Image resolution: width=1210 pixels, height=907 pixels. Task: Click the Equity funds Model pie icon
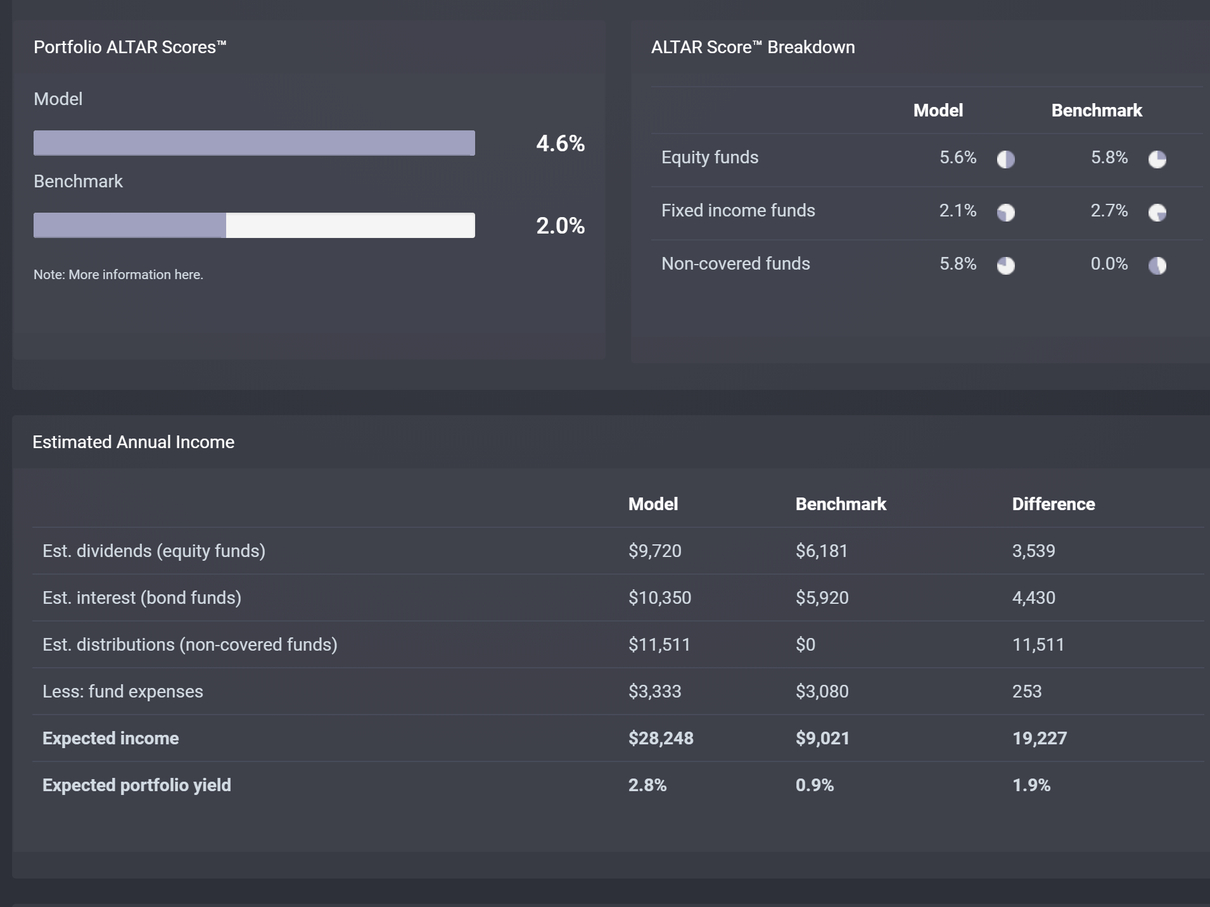click(x=1005, y=159)
